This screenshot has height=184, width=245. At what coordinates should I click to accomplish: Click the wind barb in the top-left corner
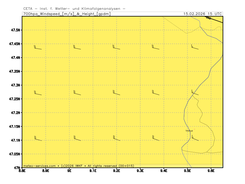pos(38,48)
